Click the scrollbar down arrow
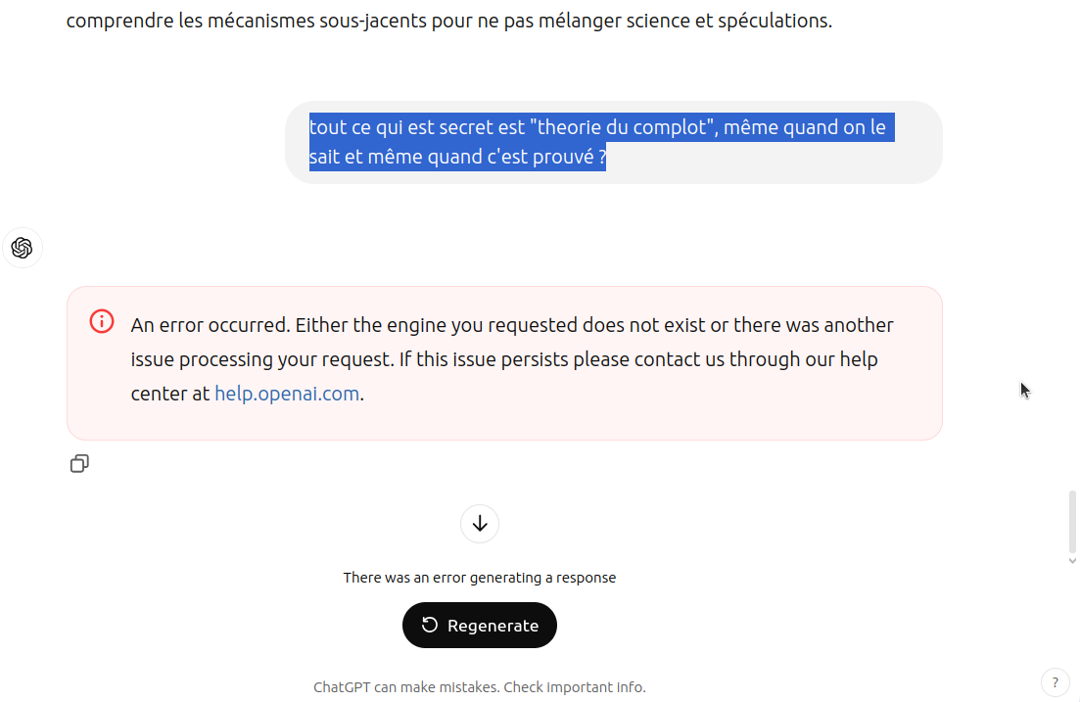 click(x=1072, y=561)
